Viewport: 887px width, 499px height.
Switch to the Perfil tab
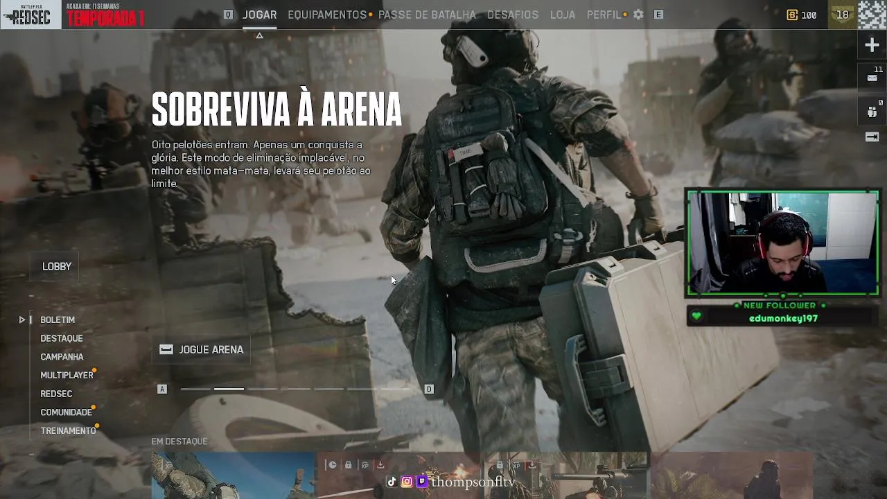(x=604, y=15)
